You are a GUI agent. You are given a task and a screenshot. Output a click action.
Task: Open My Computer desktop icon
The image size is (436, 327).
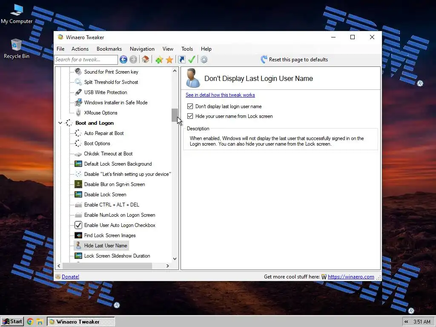click(17, 14)
